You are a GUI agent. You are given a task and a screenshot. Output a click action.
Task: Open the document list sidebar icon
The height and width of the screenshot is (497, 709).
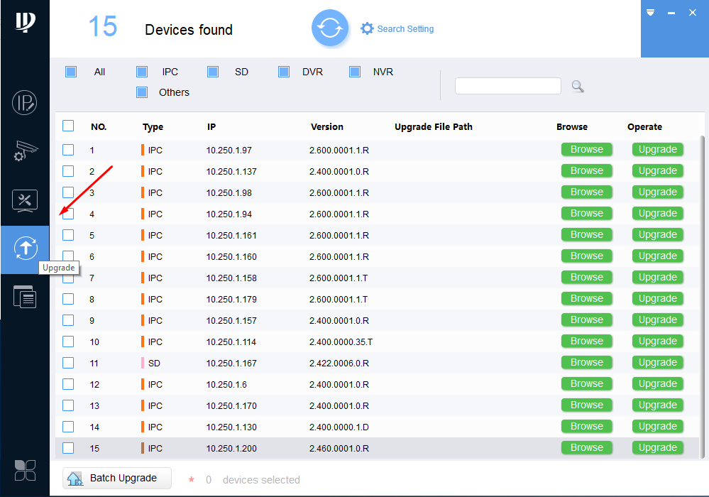tap(25, 297)
